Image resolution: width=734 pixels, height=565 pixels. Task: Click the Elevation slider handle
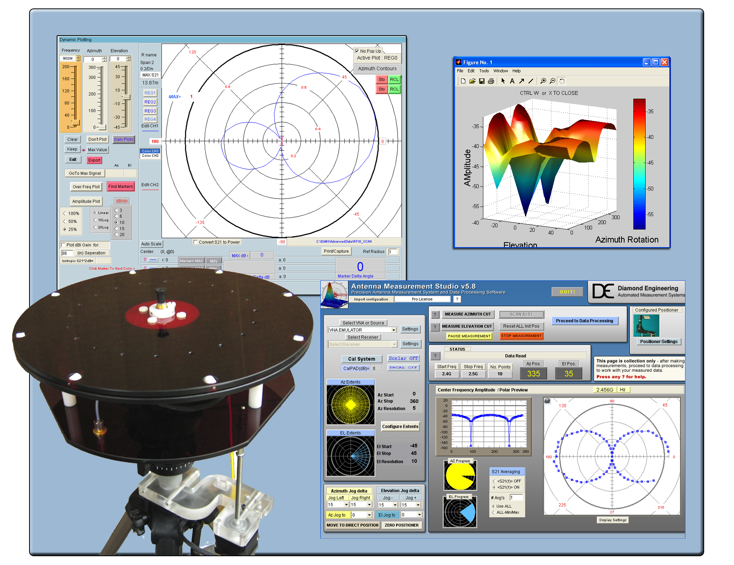tap(126, 97)
